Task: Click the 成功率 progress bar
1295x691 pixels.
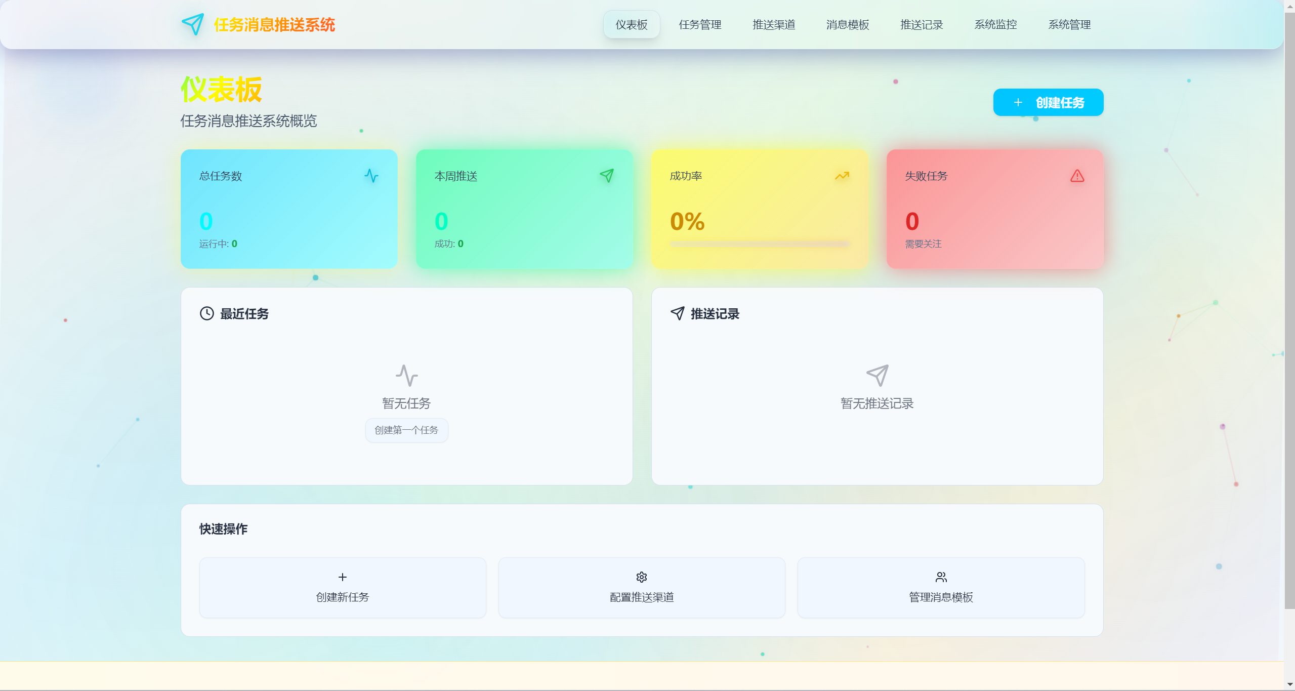Action: click(760, 244)
